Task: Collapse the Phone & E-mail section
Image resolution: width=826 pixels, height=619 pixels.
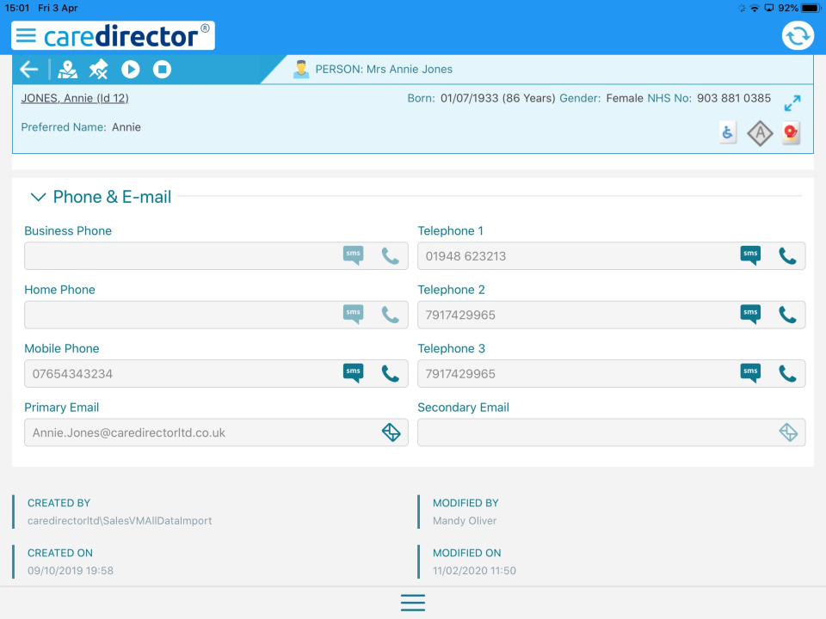Action: pos(39,197)
